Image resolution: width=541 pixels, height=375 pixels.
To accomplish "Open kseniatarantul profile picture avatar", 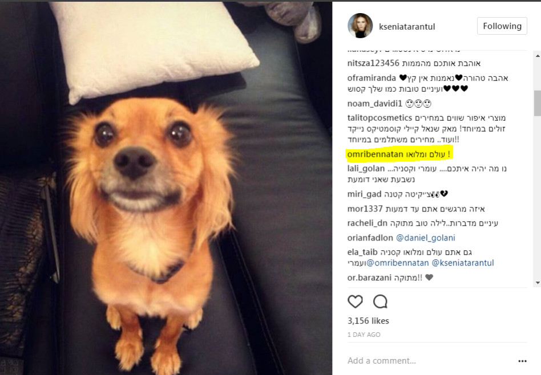I will click(x=360, y=26).
